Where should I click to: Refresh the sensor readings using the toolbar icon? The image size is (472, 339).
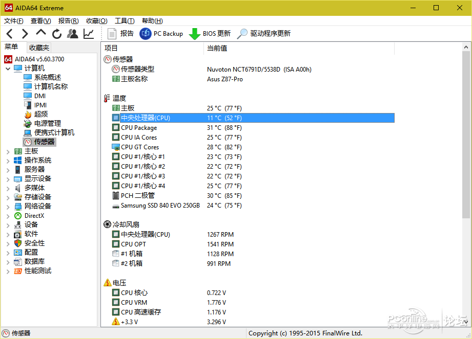click(x=56, y=34)
